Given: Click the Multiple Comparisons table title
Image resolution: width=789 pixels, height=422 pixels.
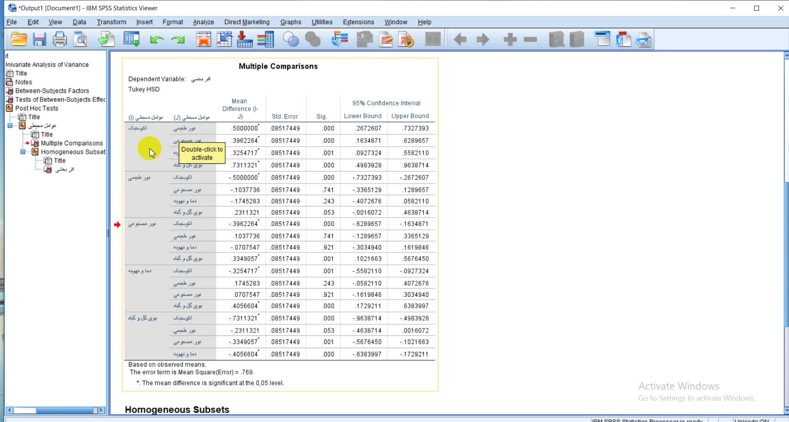Looking at the screenshot, I should click(x=278, y=67).
